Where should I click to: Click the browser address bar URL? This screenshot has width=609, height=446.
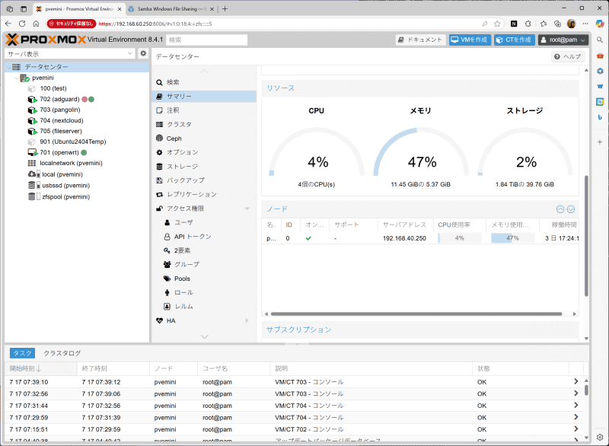click(155, 24)
